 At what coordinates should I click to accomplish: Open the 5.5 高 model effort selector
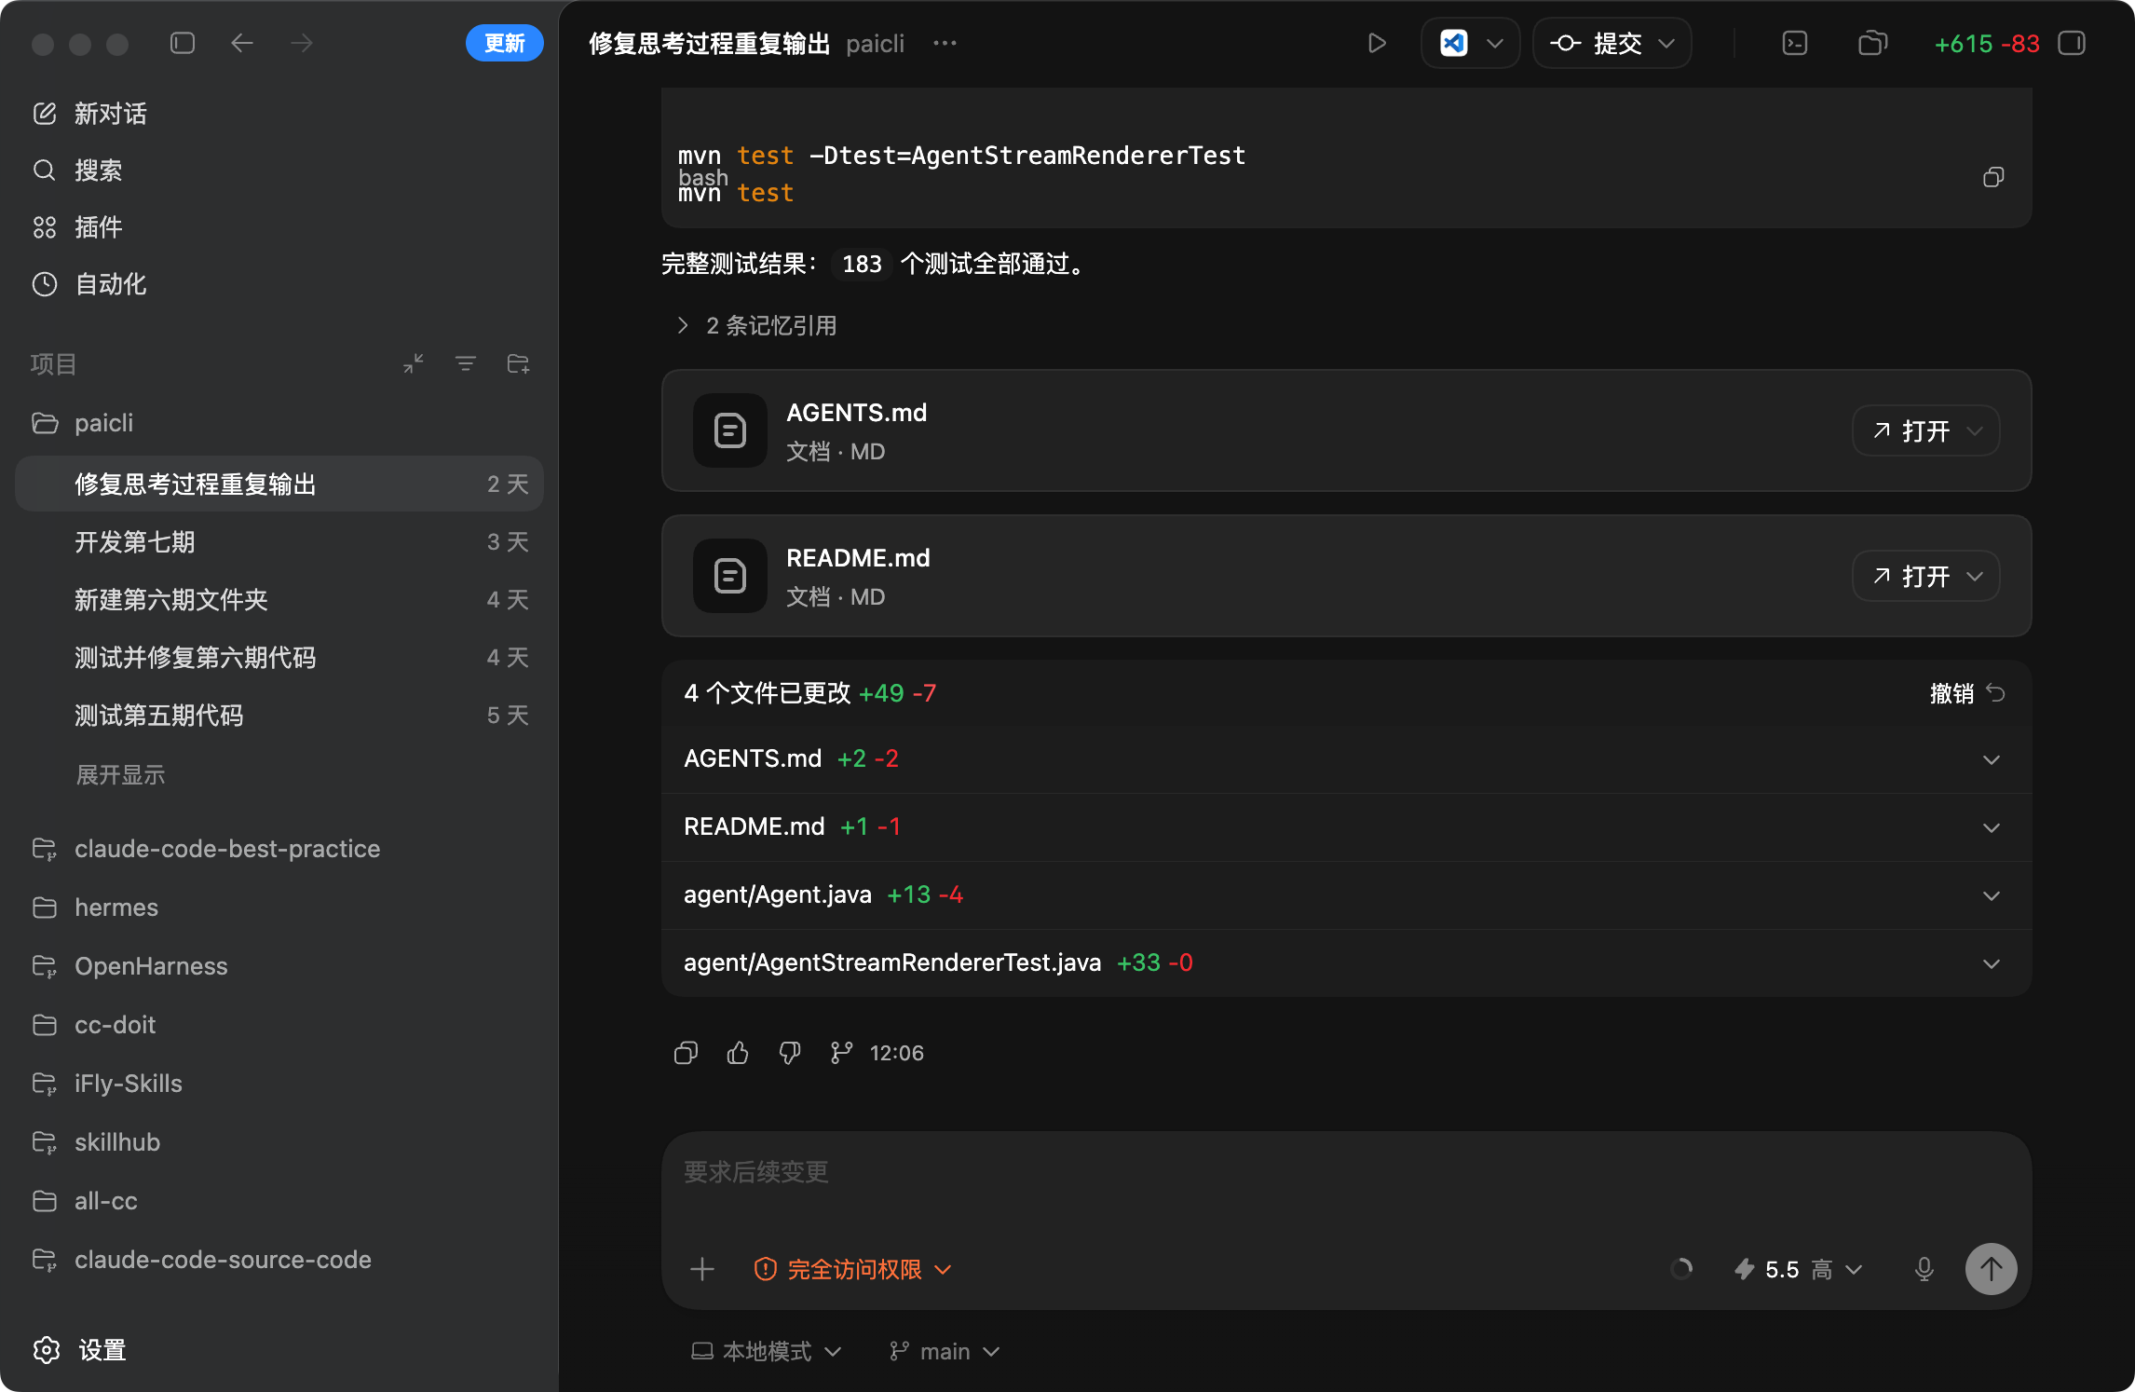(1798, 1269)
